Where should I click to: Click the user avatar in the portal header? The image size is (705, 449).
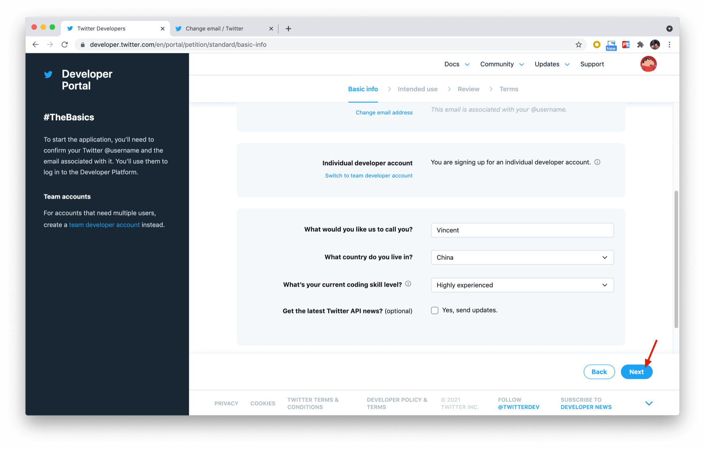pos(648,64)
